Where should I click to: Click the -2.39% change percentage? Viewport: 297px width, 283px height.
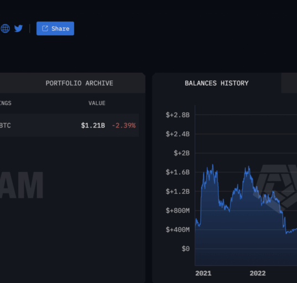[124, 125]
